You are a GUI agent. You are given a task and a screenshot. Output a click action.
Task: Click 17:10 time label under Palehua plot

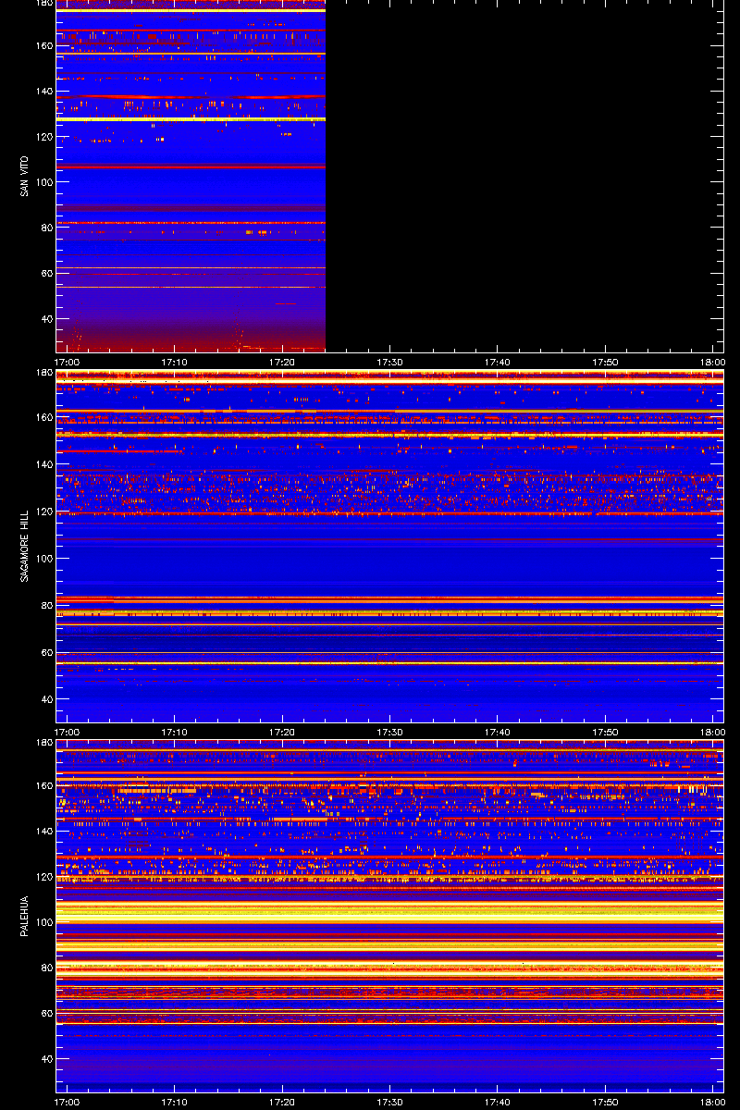(x=175, y=1102)
